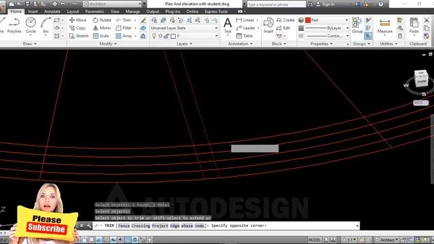Toggle layer lock padlock icon
Image resolution: width=434 pixels, height=244 pixels.
click(166, 36)
